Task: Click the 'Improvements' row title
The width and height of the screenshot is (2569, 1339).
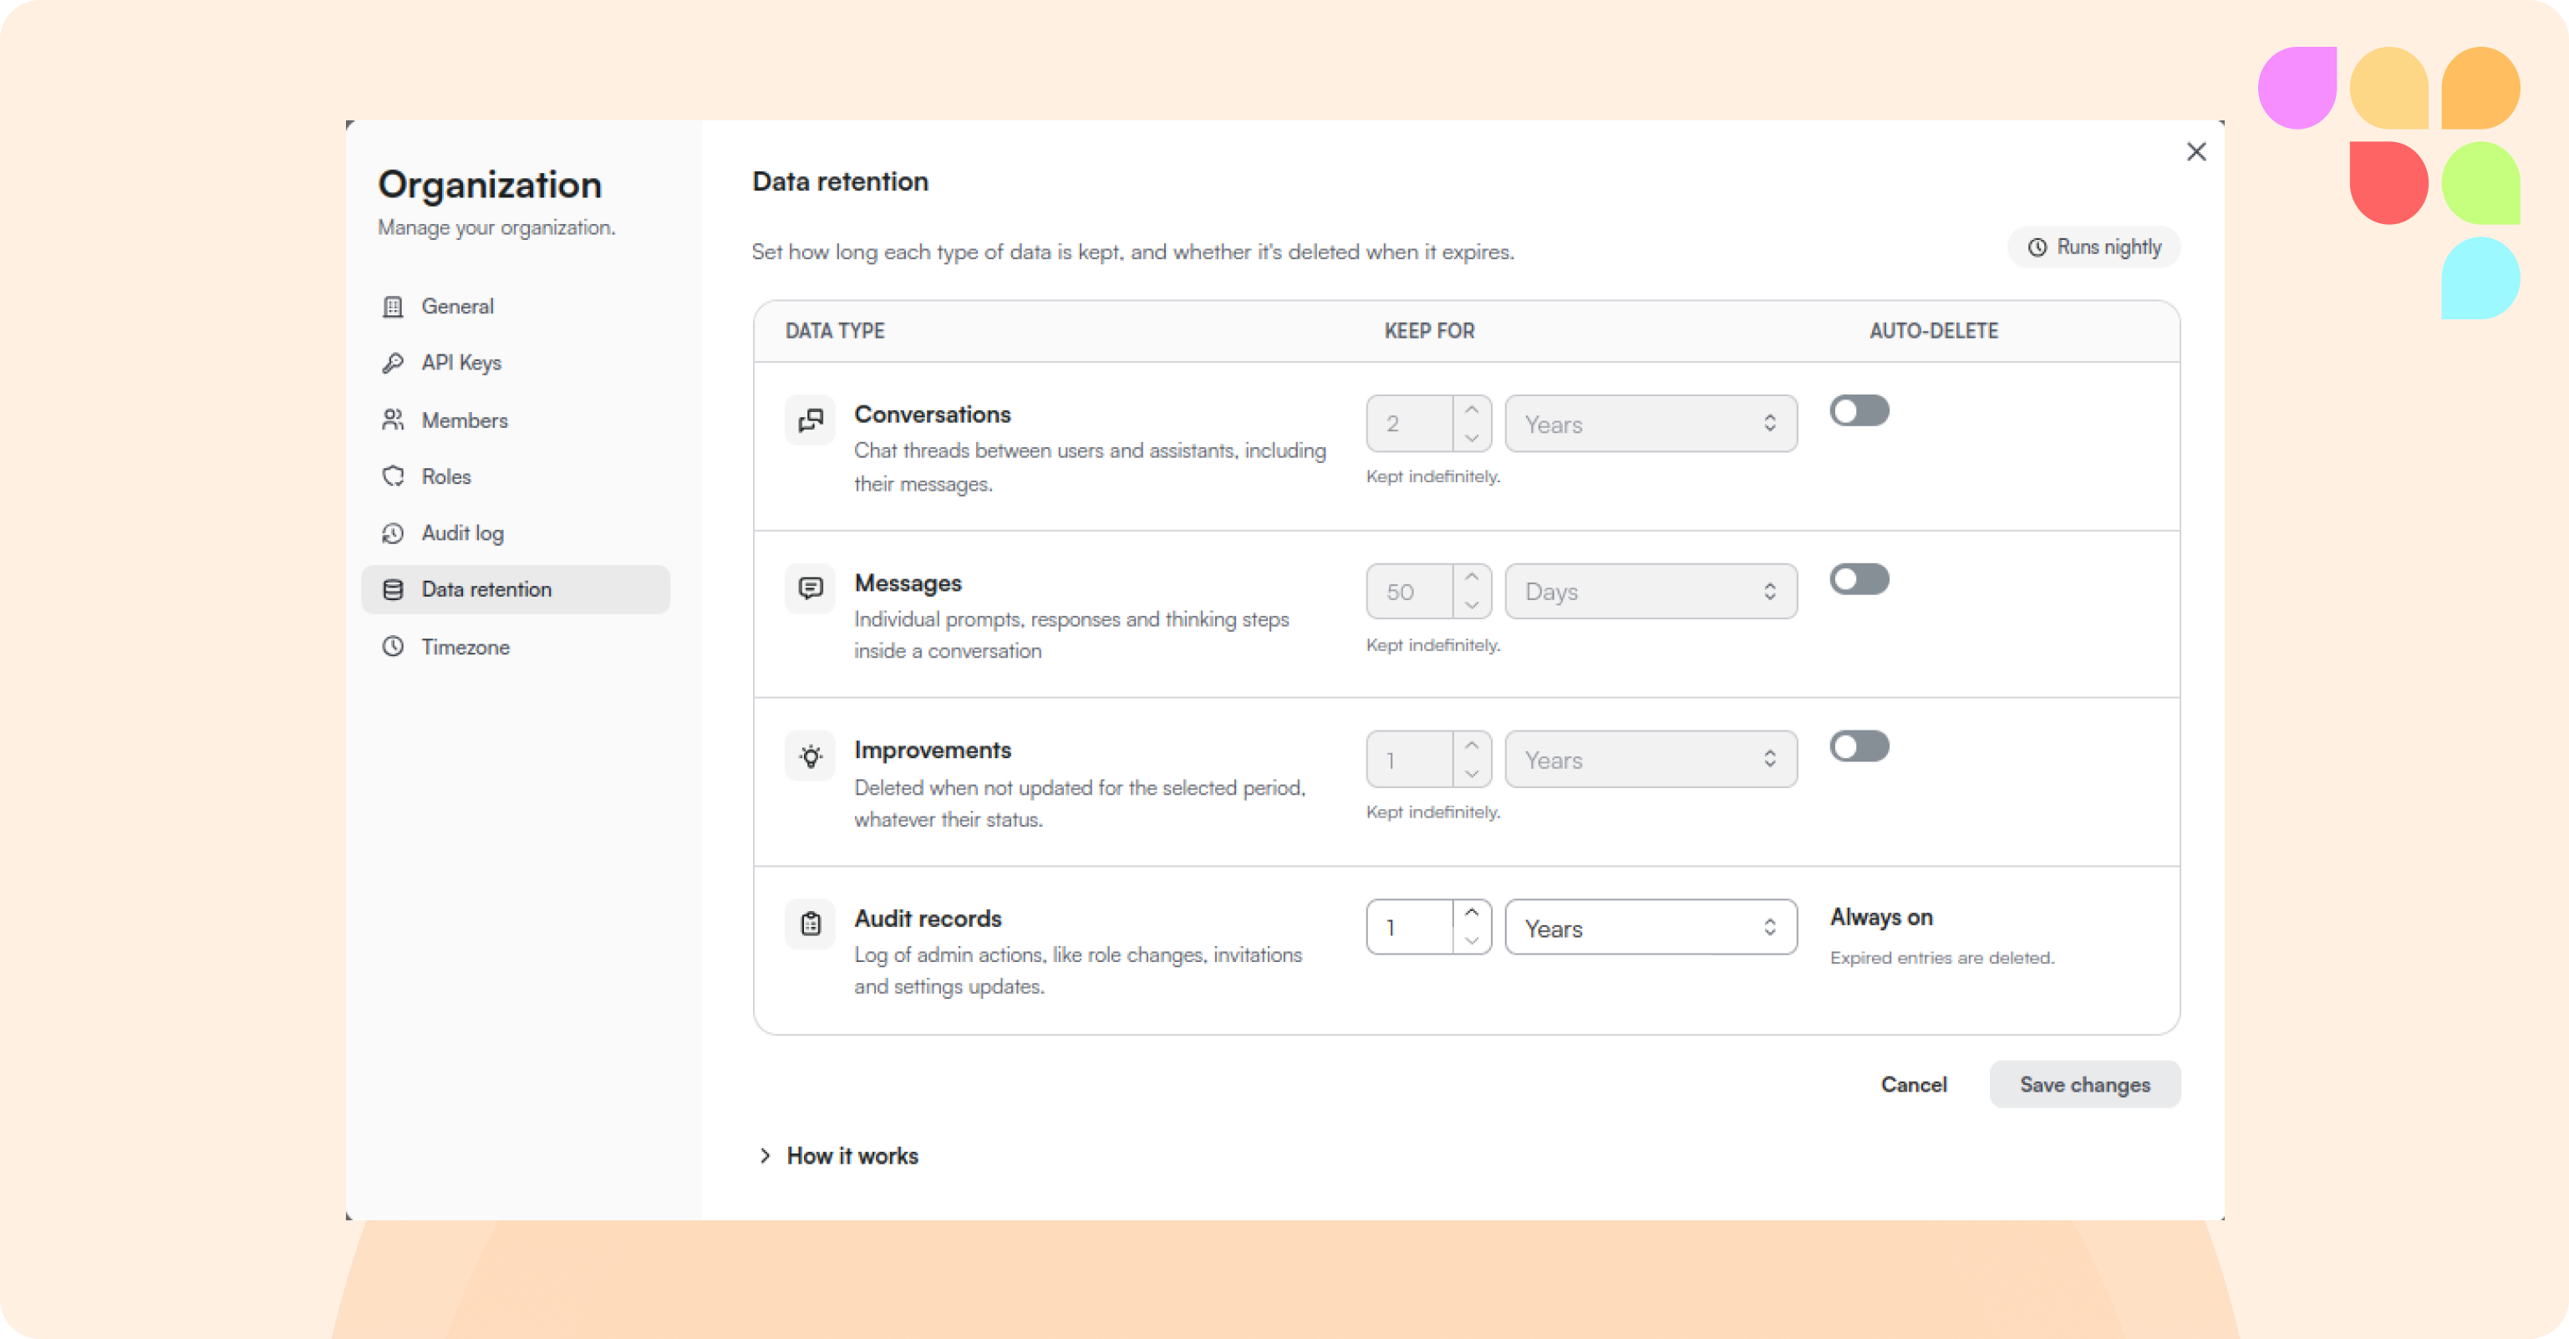Action: (x=933, y=751)
